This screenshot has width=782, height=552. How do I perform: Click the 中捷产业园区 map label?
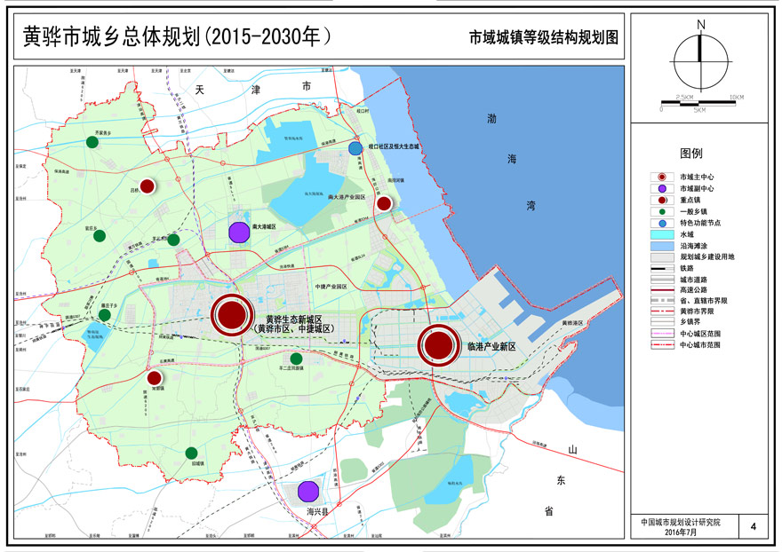pos(331,287)
